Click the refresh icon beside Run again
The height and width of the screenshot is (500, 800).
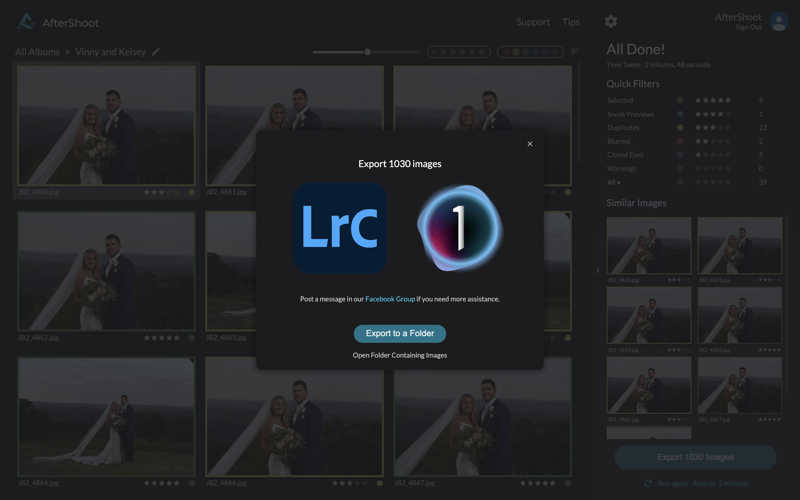coord(648,483)
